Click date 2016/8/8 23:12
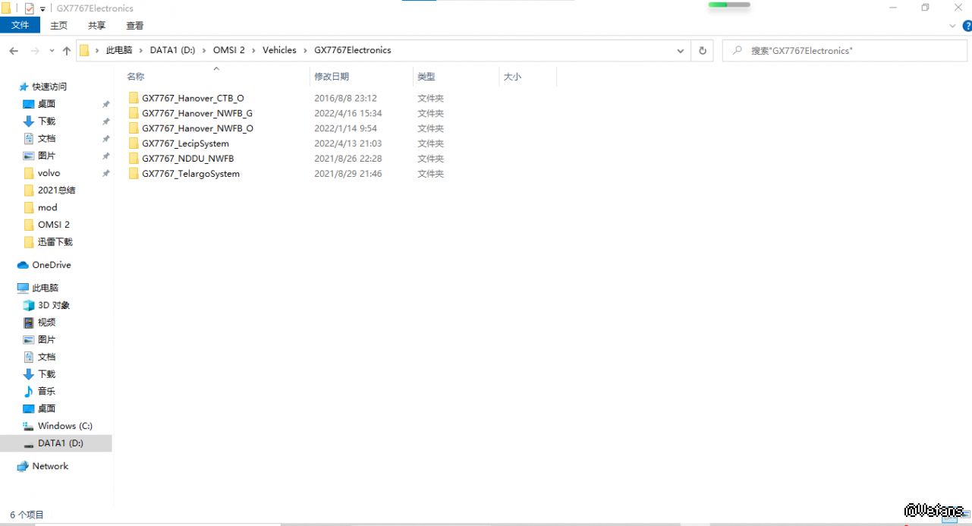The width and height of the screenshot is (972, 526). click(345, 98)
